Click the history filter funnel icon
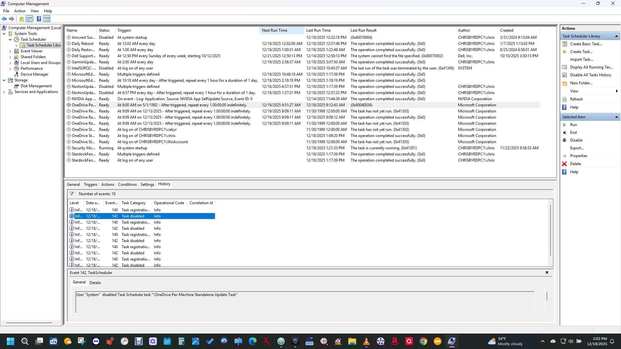The width and height of the screenshot is (621, 349). pos(72,194)
